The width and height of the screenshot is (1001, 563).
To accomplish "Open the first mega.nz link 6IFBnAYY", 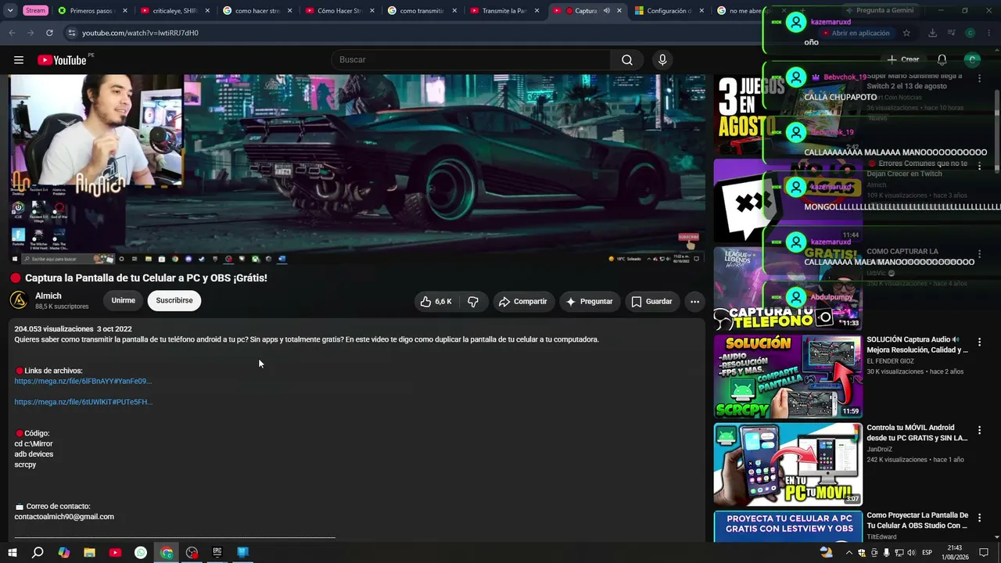I will point(83,382).
